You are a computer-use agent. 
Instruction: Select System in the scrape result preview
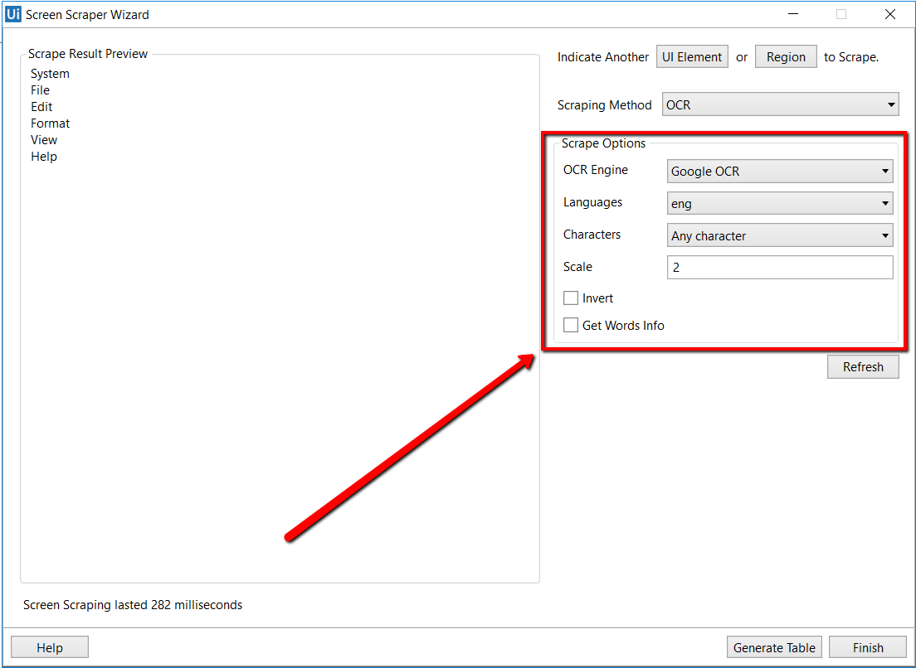50,73
